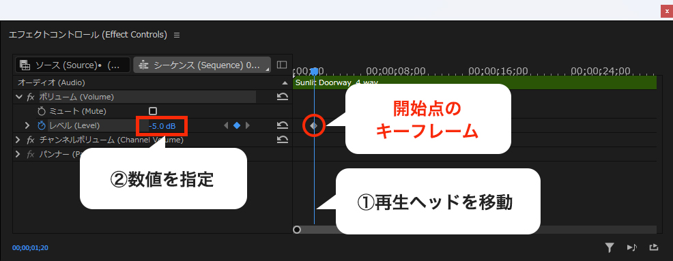Screen dimensions: 673x261
Task: Expand the パンナー (Panner) effect
Action: click(x=18, y=154)
